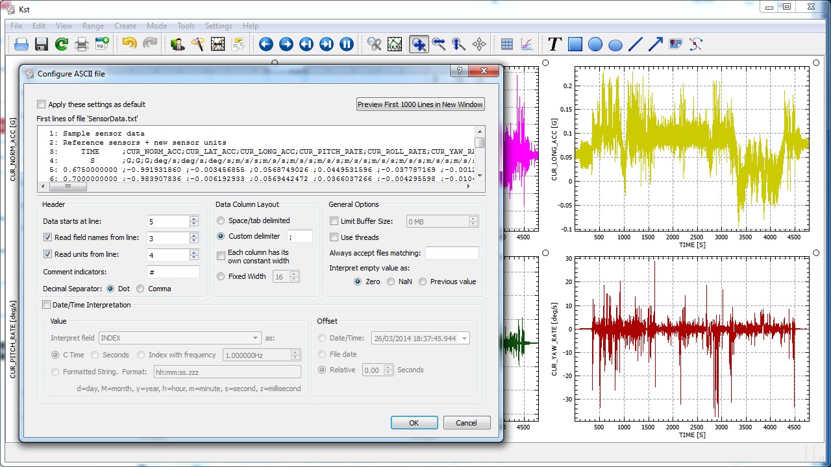Click the Comment indicators field
The image size is (831, 467).
(173, 272)
